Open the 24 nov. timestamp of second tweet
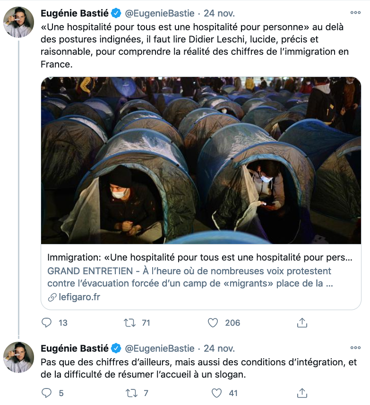The height and width of the screenshot is (405, 370). coord(219,348)
